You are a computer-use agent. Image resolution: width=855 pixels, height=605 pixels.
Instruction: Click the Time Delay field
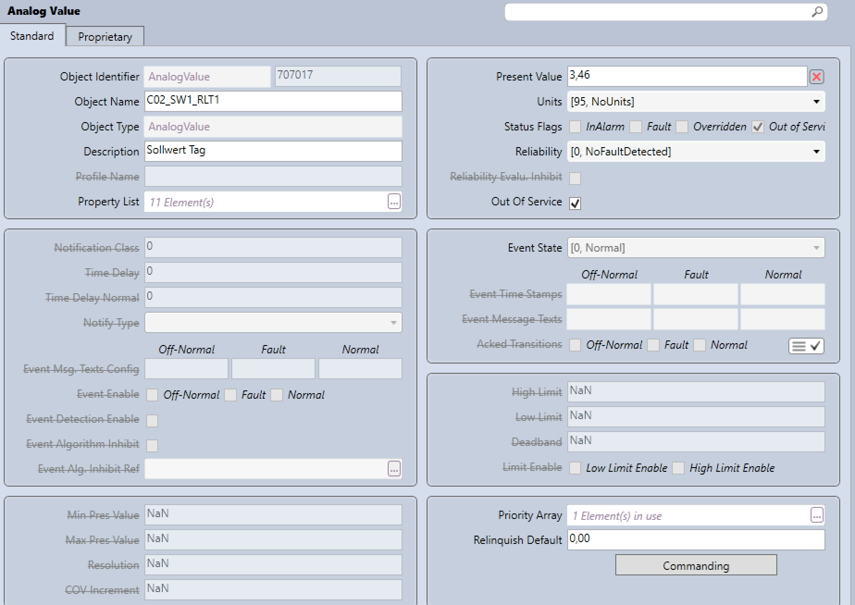click(273, 273)
